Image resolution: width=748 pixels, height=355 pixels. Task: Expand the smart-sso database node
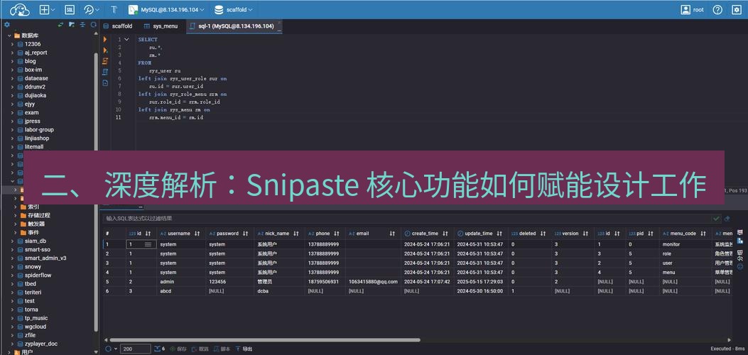[x=13, y=250]
